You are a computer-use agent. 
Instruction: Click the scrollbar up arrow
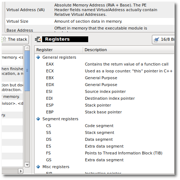click(x=27, y=48)
